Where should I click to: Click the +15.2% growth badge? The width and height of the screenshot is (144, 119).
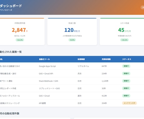pos(124,40)
